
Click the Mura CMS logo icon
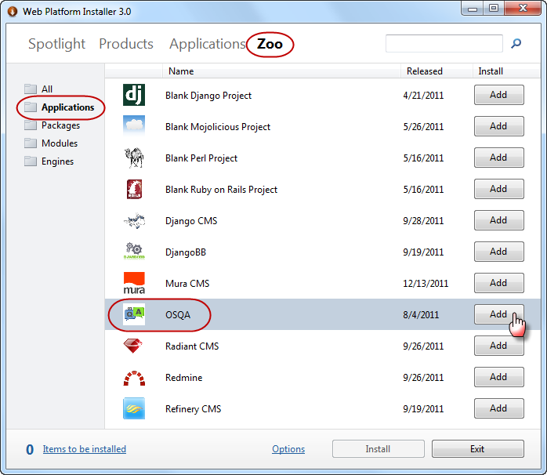pyautogui.click(x=134, y=283)
